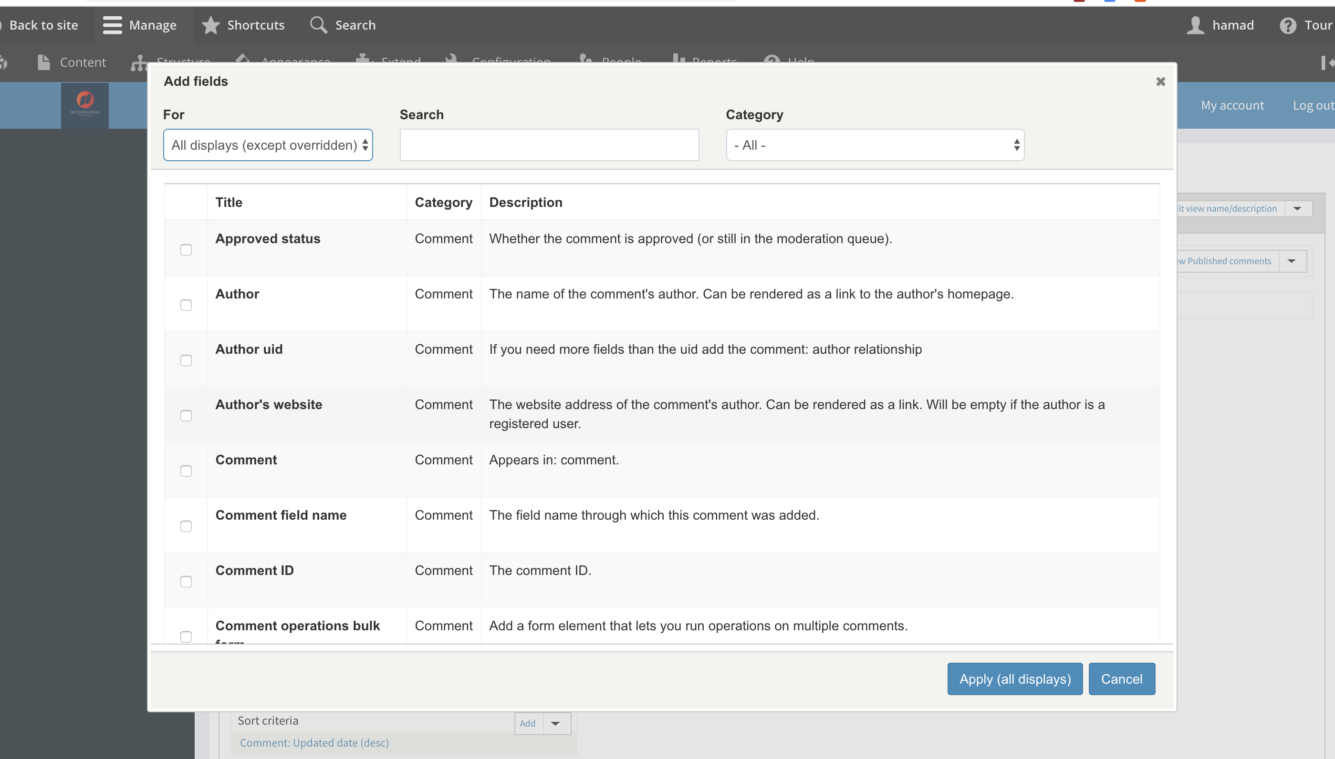This screenshot has width=1335, height=759.
Task: Click the site logo thumbnail
Action: coord(85,105)
